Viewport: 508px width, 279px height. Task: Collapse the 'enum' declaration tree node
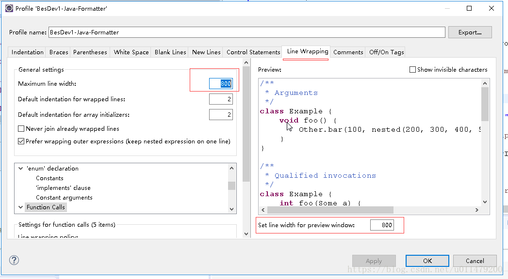(x=21, y=169)
